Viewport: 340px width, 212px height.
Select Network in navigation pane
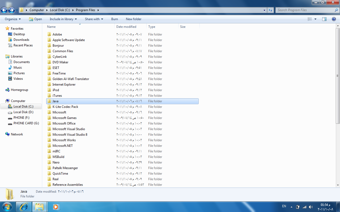coord(17,134)
